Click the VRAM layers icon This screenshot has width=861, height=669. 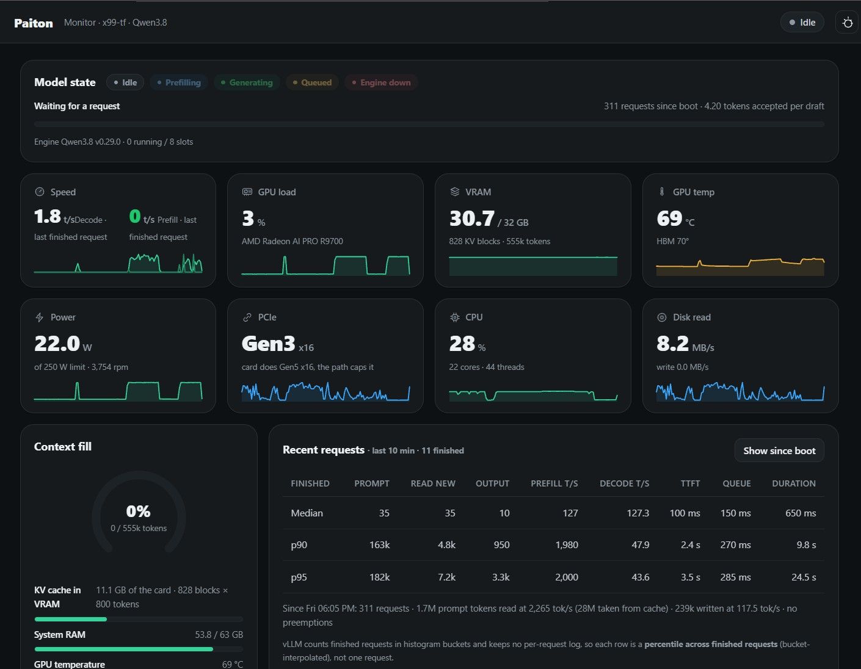click(455, 192)
